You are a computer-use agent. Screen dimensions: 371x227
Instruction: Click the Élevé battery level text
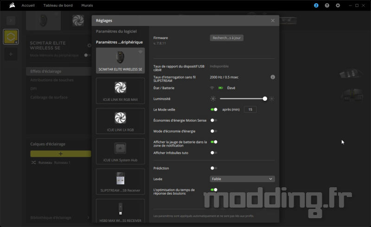tap(231, 88)
